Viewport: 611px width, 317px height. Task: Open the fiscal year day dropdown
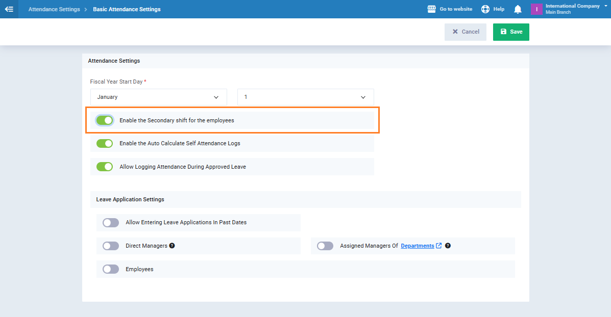[x=305, y=97]
